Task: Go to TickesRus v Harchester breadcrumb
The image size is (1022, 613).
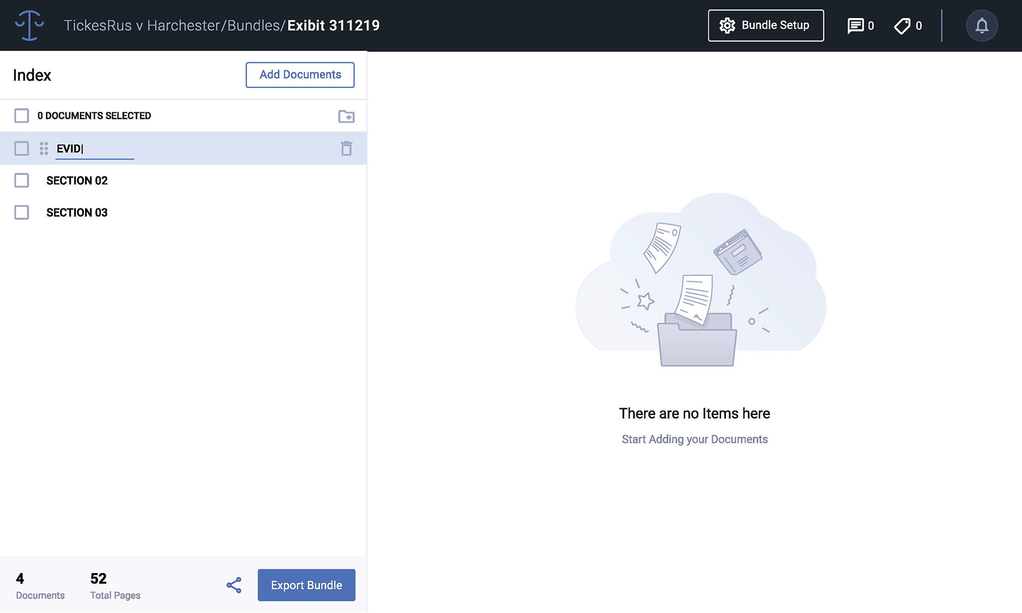Action: click(x=142, y=26)
